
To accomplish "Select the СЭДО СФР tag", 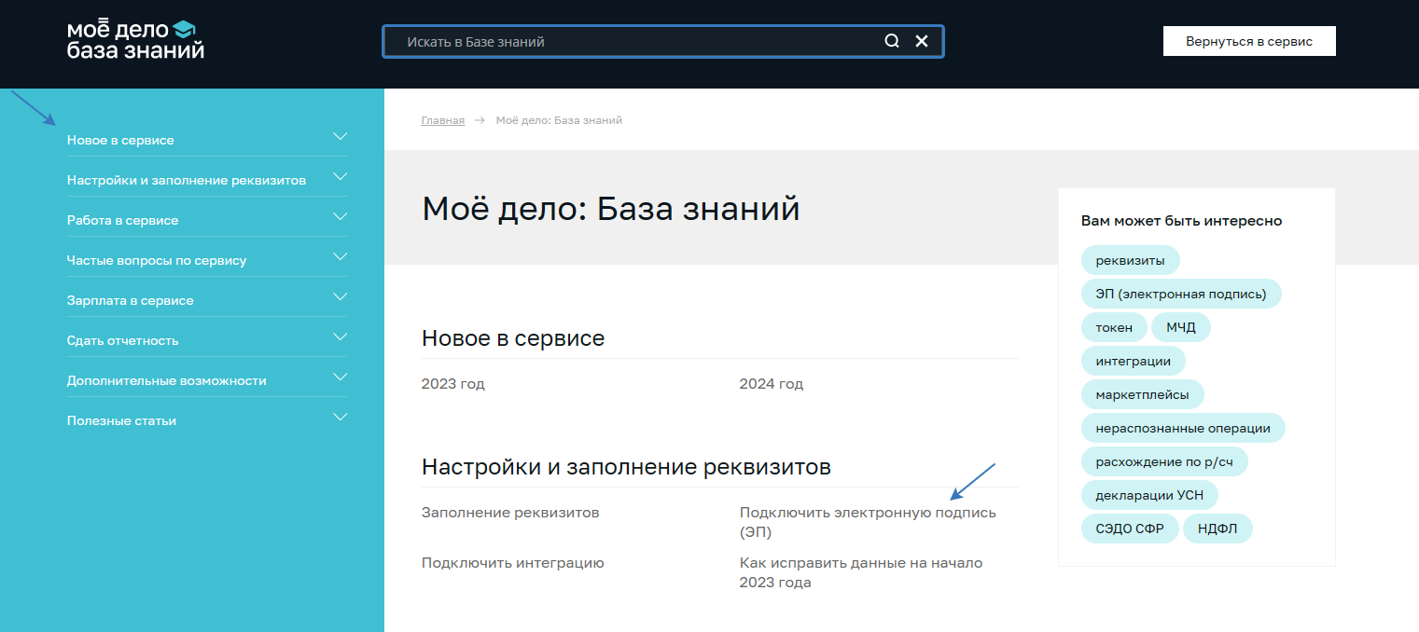I will 1130,529.
